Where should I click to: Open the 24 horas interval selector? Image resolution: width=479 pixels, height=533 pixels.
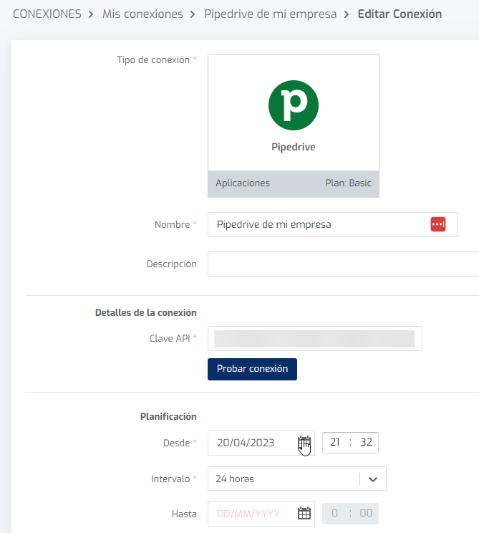pyautogui.click(x=297, y=479)
